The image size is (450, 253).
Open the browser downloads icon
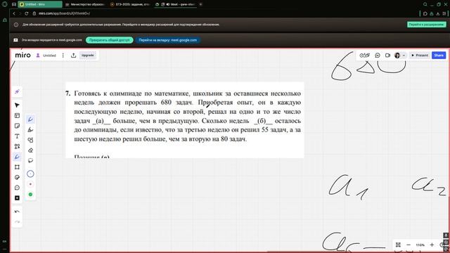[438, 13]
